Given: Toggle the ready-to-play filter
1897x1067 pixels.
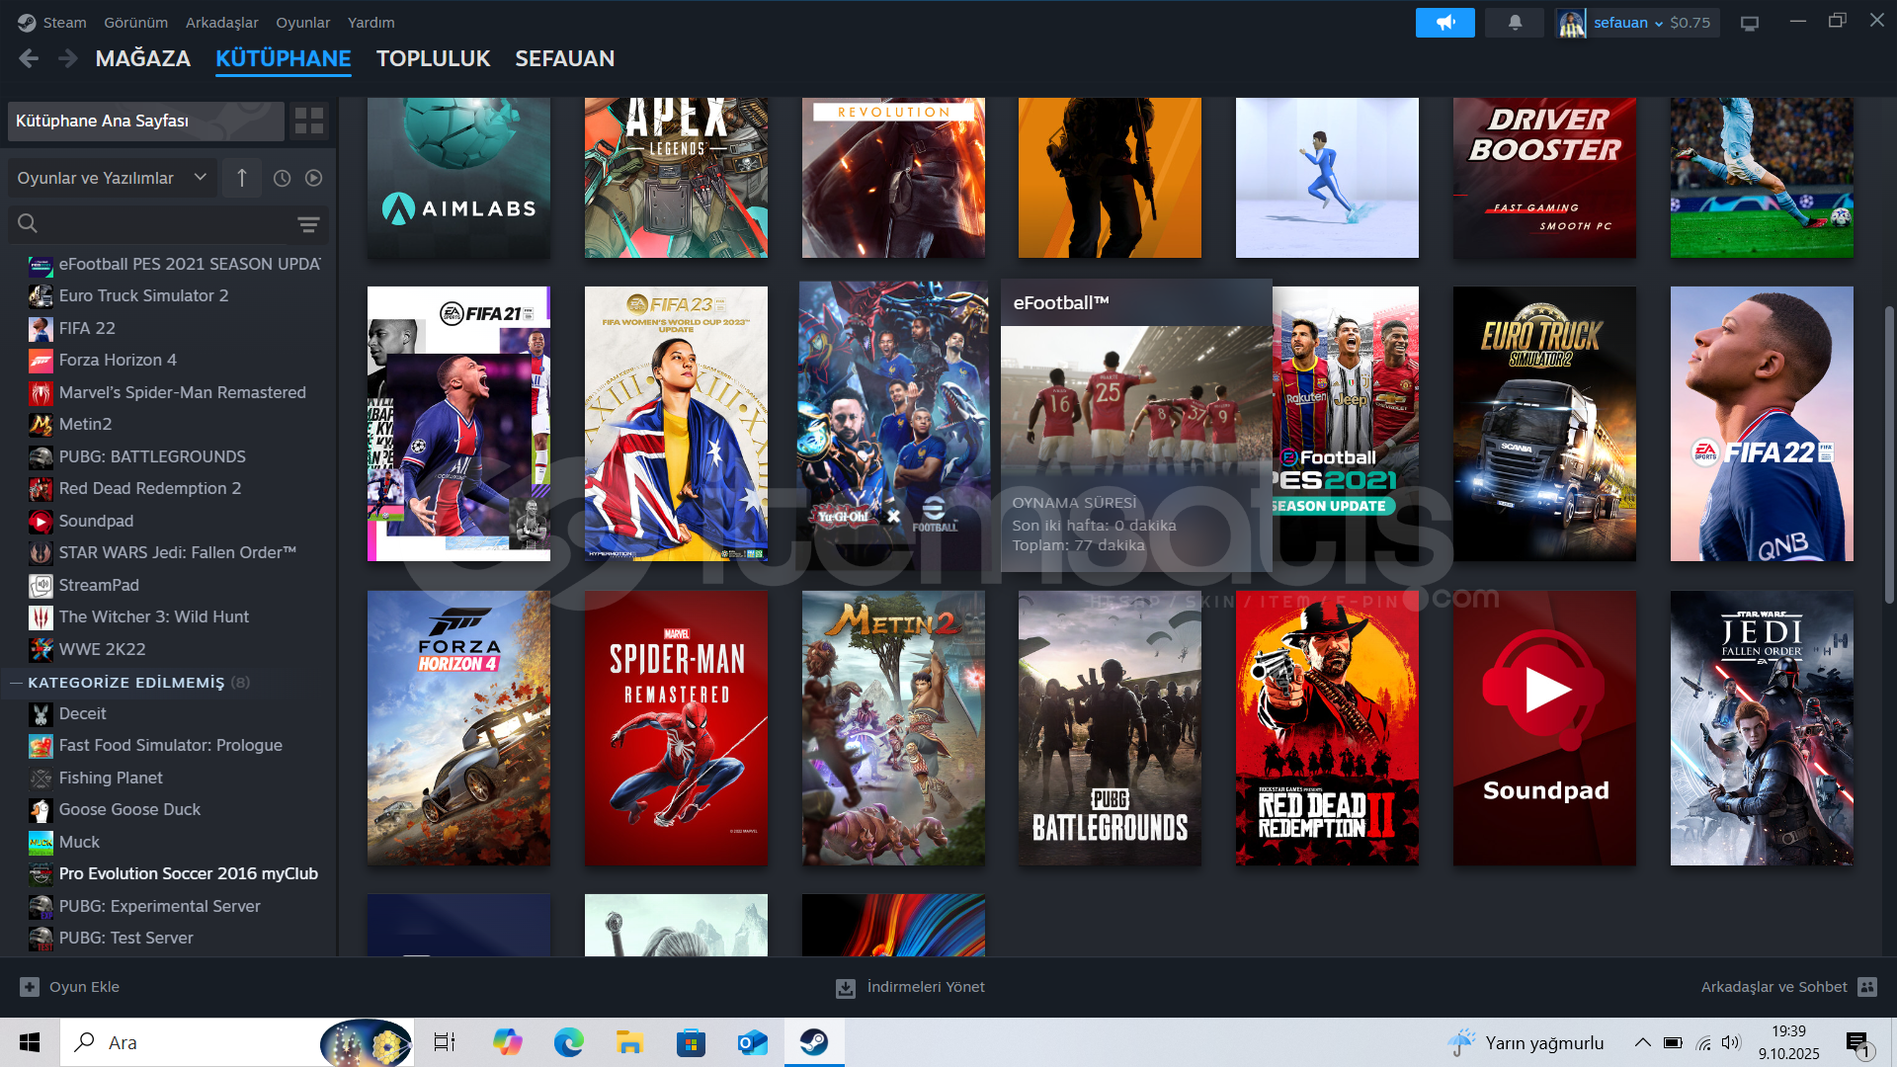Looking at the screenshot, I should pos(314,178).
